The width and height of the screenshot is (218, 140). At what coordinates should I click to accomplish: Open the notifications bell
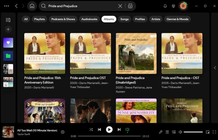pyautogui.click(x=165, y=6)
